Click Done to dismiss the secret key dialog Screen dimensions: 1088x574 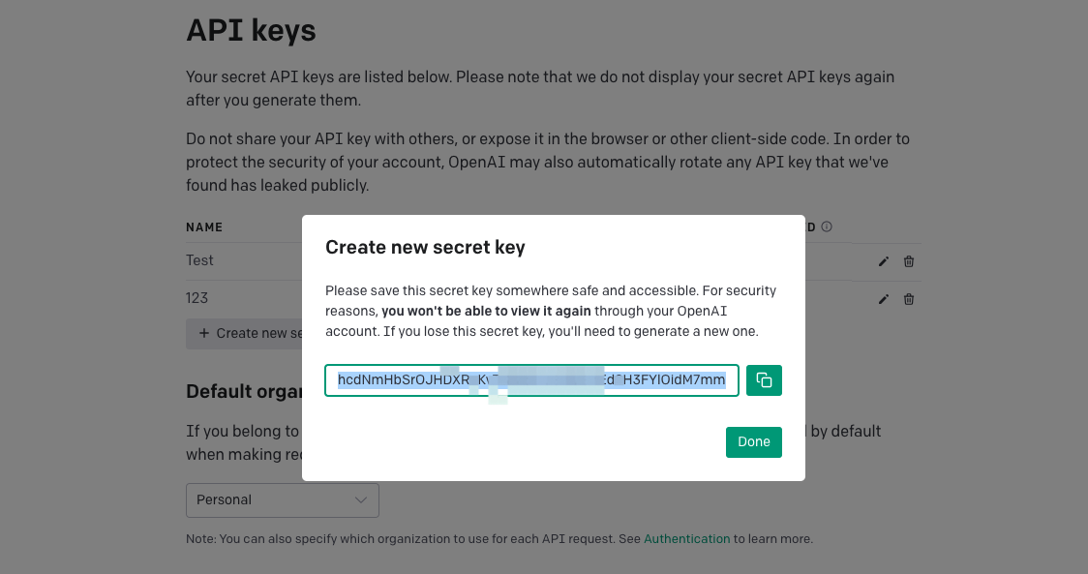753,441
